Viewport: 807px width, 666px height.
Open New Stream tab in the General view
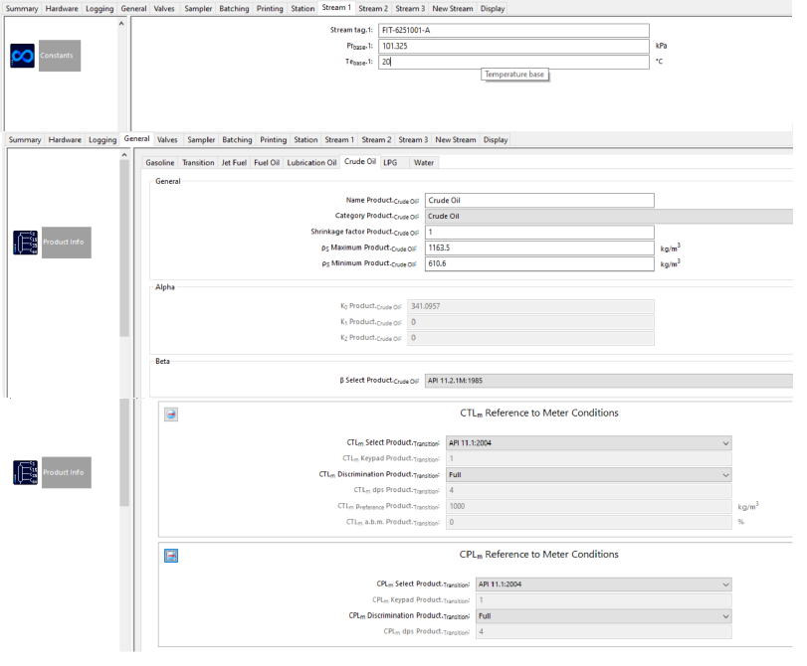[x=456, y=140]
